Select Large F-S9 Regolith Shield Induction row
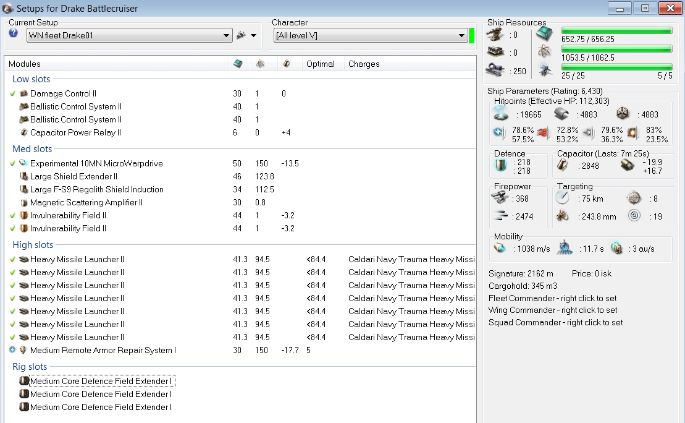 [x=240, y=189]
